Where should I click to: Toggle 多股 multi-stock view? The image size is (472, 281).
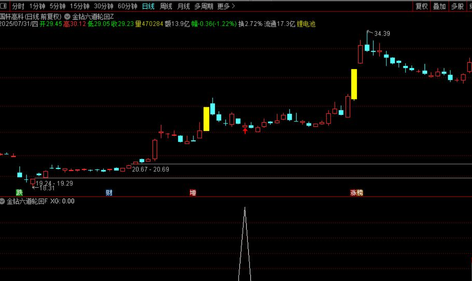[x=457, y=6]
